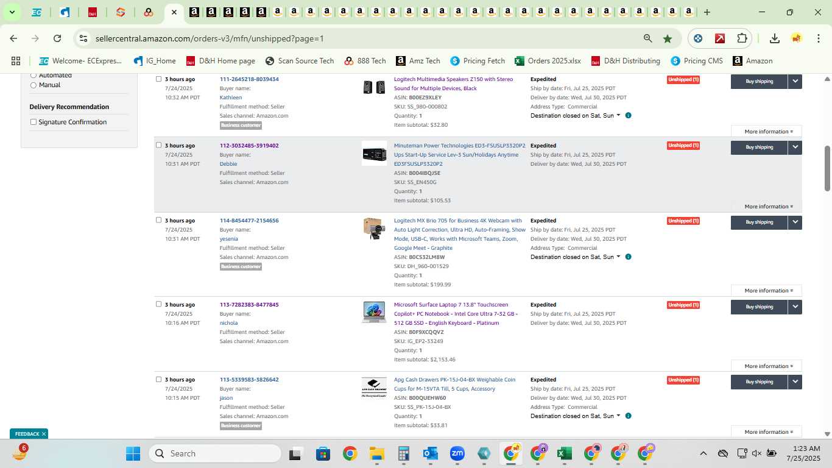Image resolution: width=832 pixels, height=468 pixels.
Task: Open Buy shipping arrow for Apg Cash Drawers order
Action: click(x=795, y=382)
